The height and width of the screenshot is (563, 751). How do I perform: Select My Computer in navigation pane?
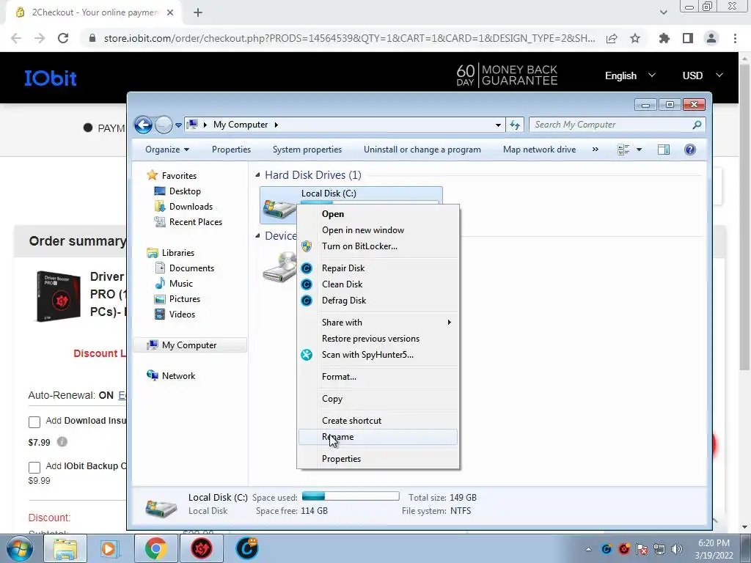coord(190,345)
